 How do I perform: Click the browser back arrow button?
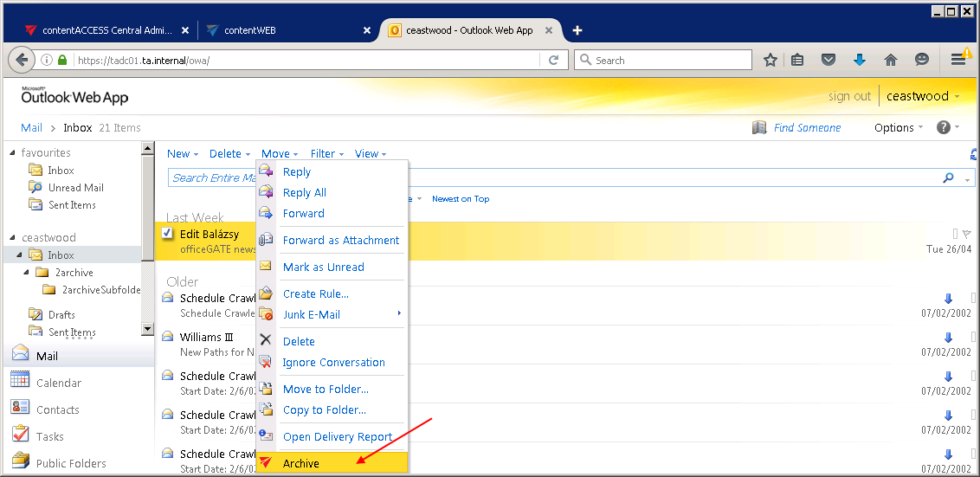(22, 60)
